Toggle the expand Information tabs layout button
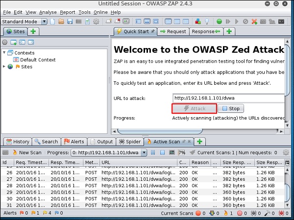The image size is (294, 220). click(x=147, y=22)
